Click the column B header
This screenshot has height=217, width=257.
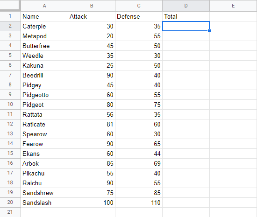click(x=92, y=6)
